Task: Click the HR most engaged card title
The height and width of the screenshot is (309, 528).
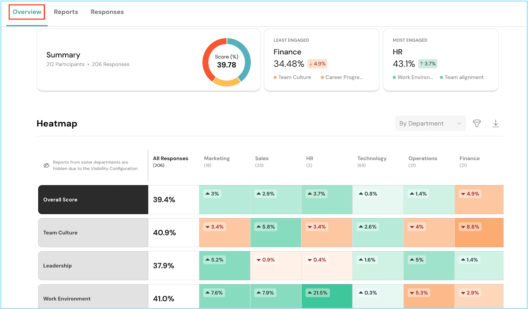Action: (397, 52)
